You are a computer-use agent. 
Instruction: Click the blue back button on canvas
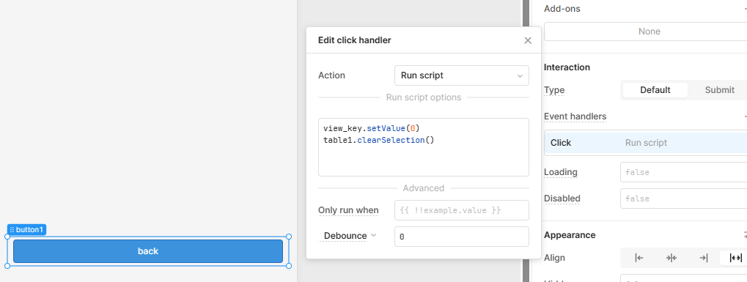pos(147,251)
